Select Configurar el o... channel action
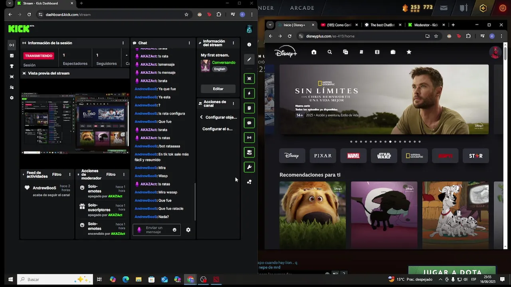Image resolution: width=511 pixels, height=287 pixels. pyautogui.click(x=218, y=129)
